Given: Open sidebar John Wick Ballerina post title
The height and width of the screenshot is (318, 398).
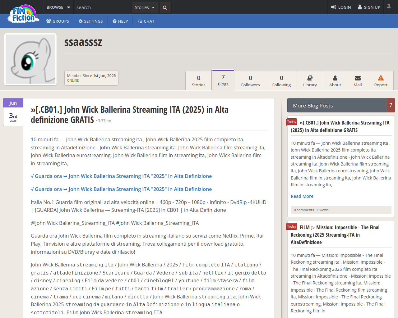Looking at the screenshot, I should click(340, 126).
